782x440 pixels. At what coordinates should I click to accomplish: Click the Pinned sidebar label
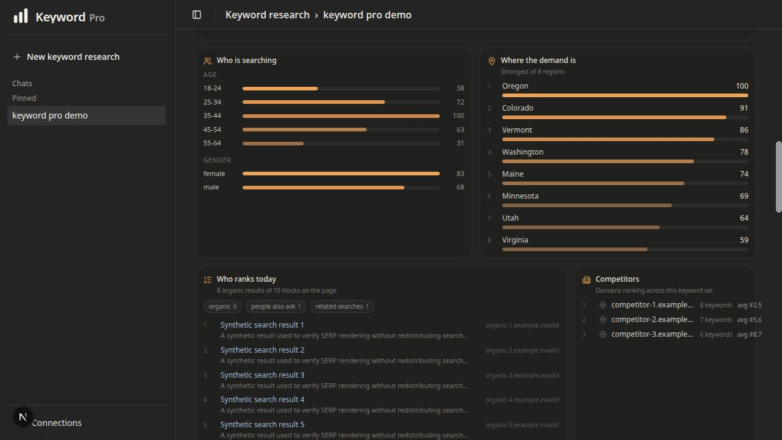click(24, 98)
